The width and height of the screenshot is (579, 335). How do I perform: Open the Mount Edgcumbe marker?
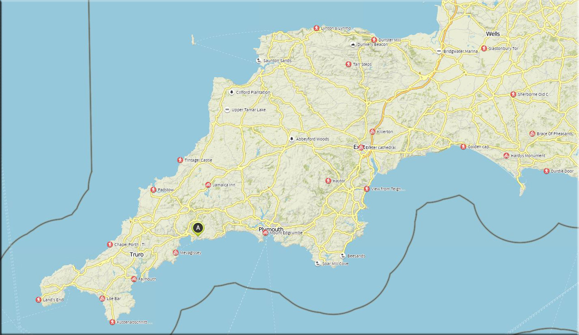[x=265, y=233]
